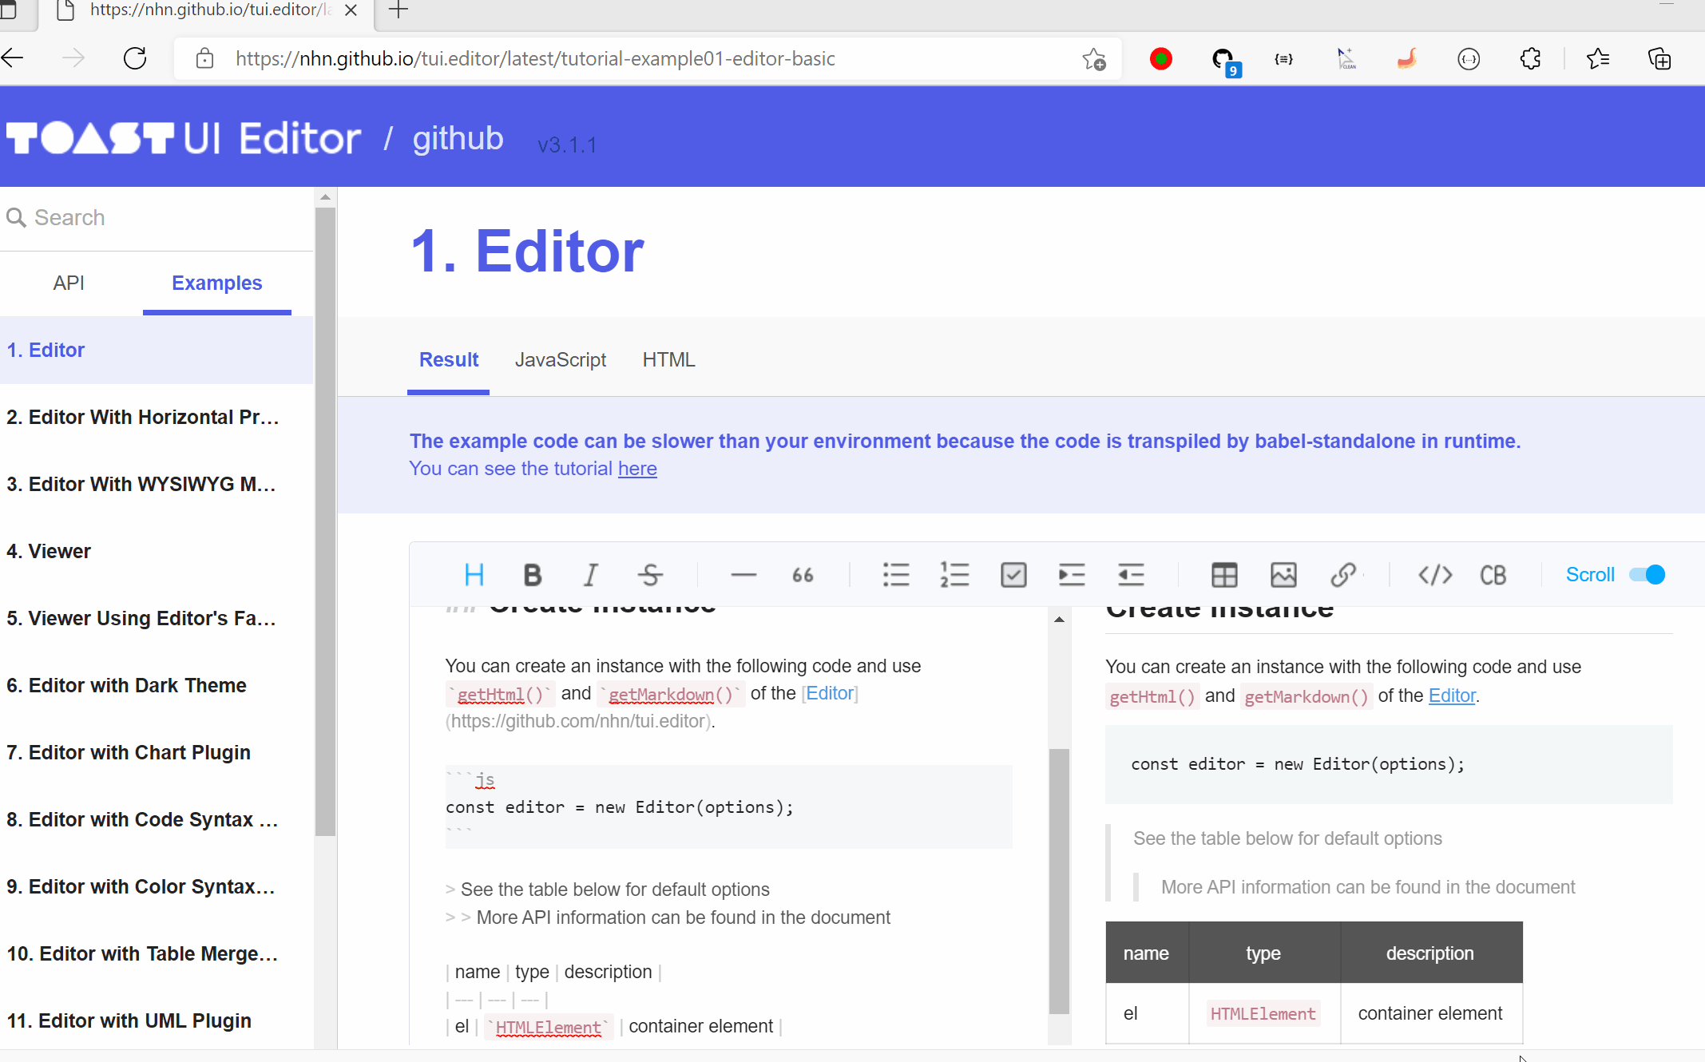Insert a blockquote
This screenshot has width=1705, height=1062.
pos(803,574)
